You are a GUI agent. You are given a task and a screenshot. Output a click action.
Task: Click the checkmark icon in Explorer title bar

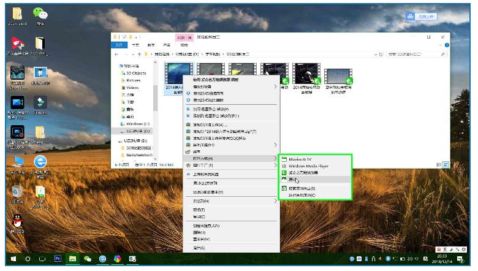pyautogui.click(x=124, y=37)
